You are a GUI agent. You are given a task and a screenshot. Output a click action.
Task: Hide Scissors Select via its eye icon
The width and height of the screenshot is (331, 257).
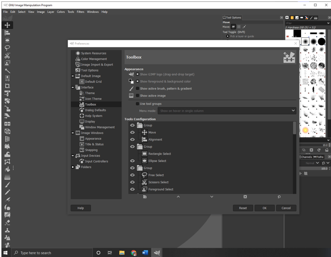133,182
